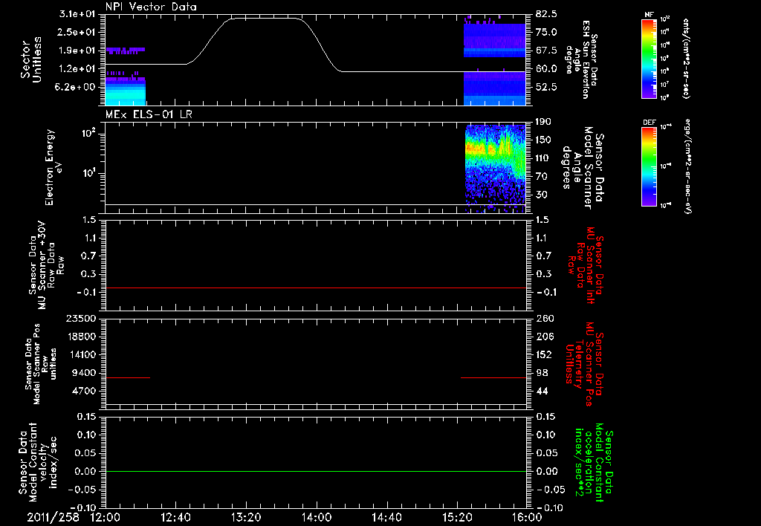The image size is (761, 526).
Task: Click the red MU Scanner Init raw data line
Action: click(x=316, y=288)
